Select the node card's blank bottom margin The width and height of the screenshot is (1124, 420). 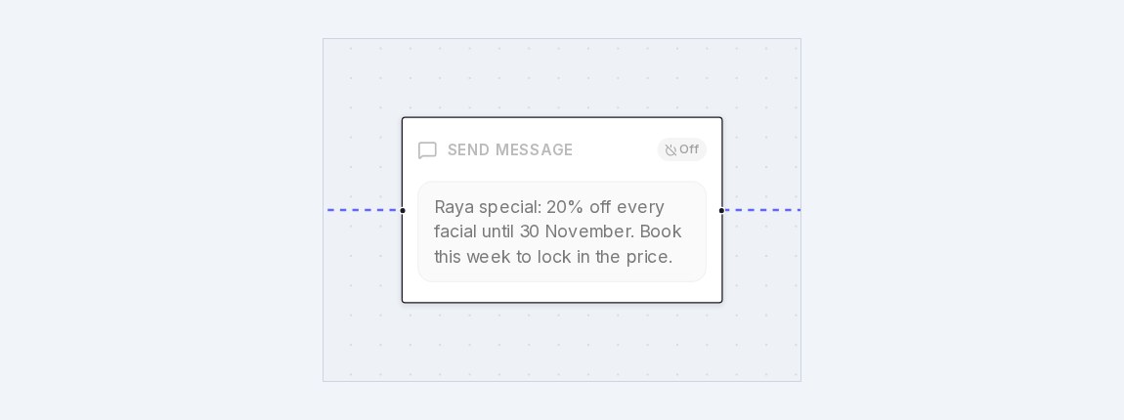tap(562, 292)
